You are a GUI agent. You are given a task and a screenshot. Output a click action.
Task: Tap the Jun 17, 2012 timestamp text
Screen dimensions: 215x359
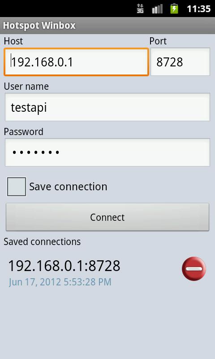(60, 282)
